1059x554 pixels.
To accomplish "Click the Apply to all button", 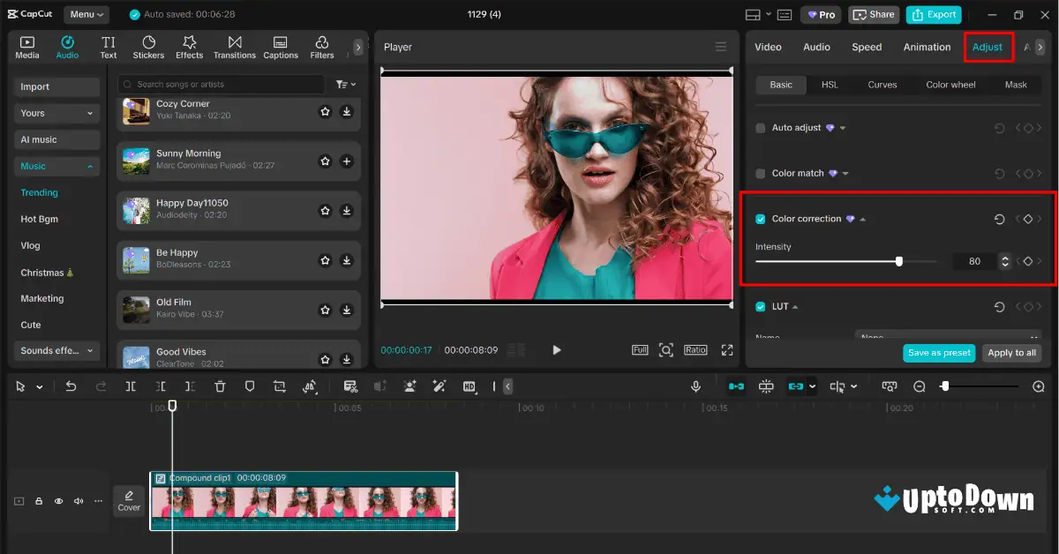I will [1011, 352].
